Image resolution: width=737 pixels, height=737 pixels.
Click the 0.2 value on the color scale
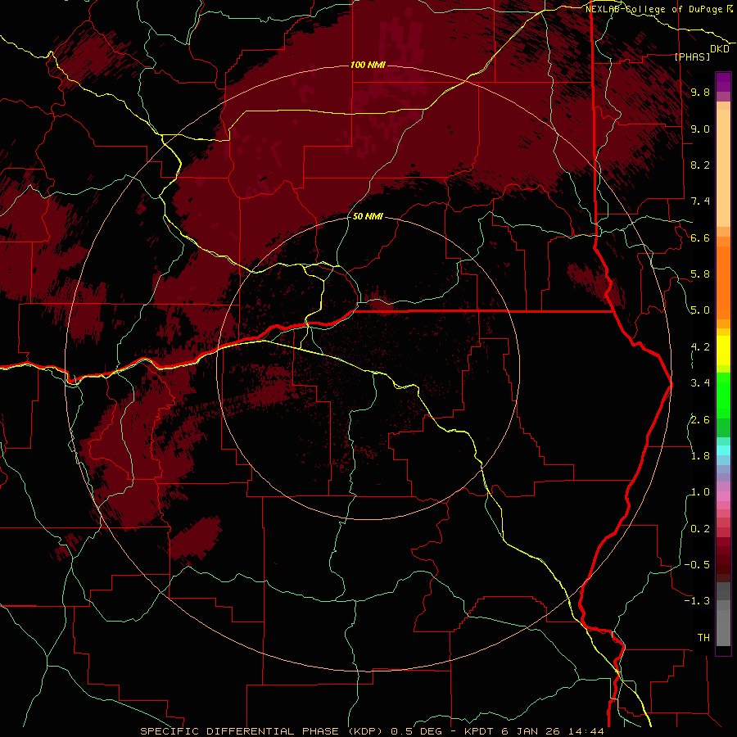pos(700,529)
